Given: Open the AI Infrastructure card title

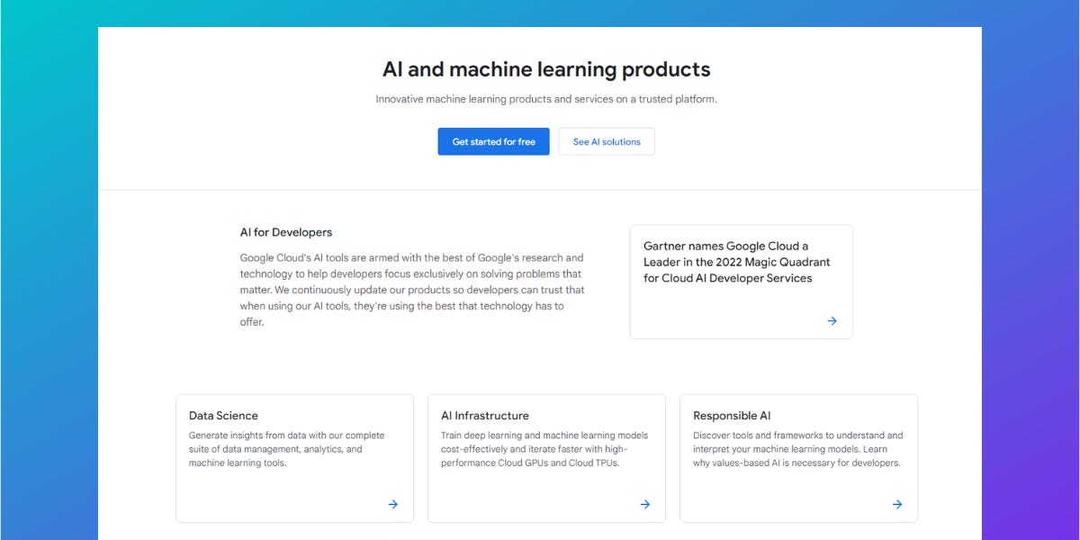Looking at the screenshot, I should tap(485, 416).
